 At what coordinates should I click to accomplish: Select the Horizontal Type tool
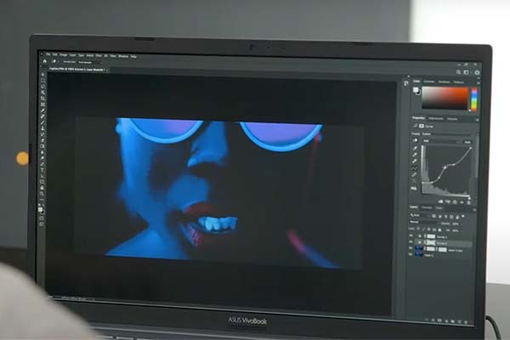(42, 170)
